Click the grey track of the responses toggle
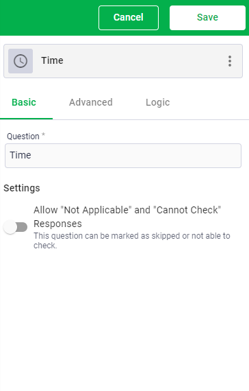 23,227
